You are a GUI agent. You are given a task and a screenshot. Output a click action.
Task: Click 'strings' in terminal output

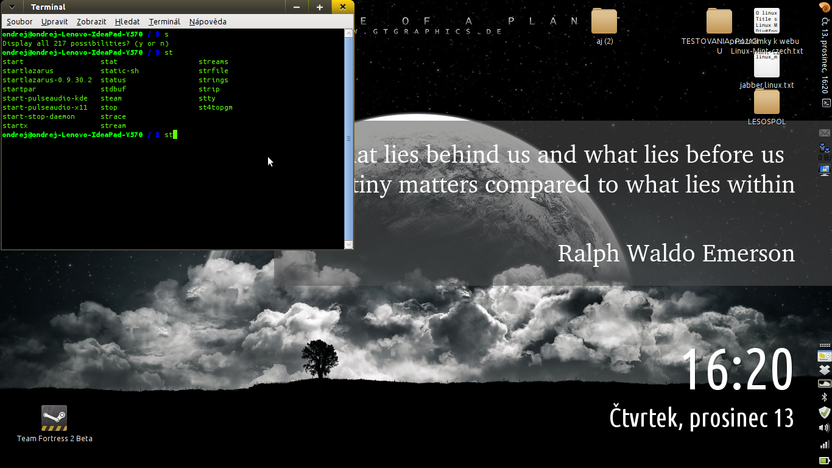(x=213, y=80)
